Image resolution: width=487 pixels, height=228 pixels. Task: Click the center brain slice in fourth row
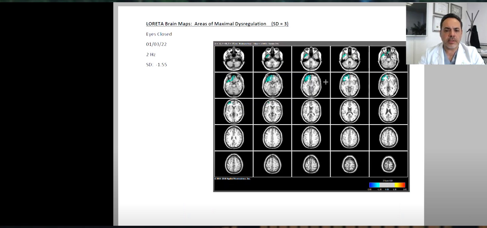point(311,137)
